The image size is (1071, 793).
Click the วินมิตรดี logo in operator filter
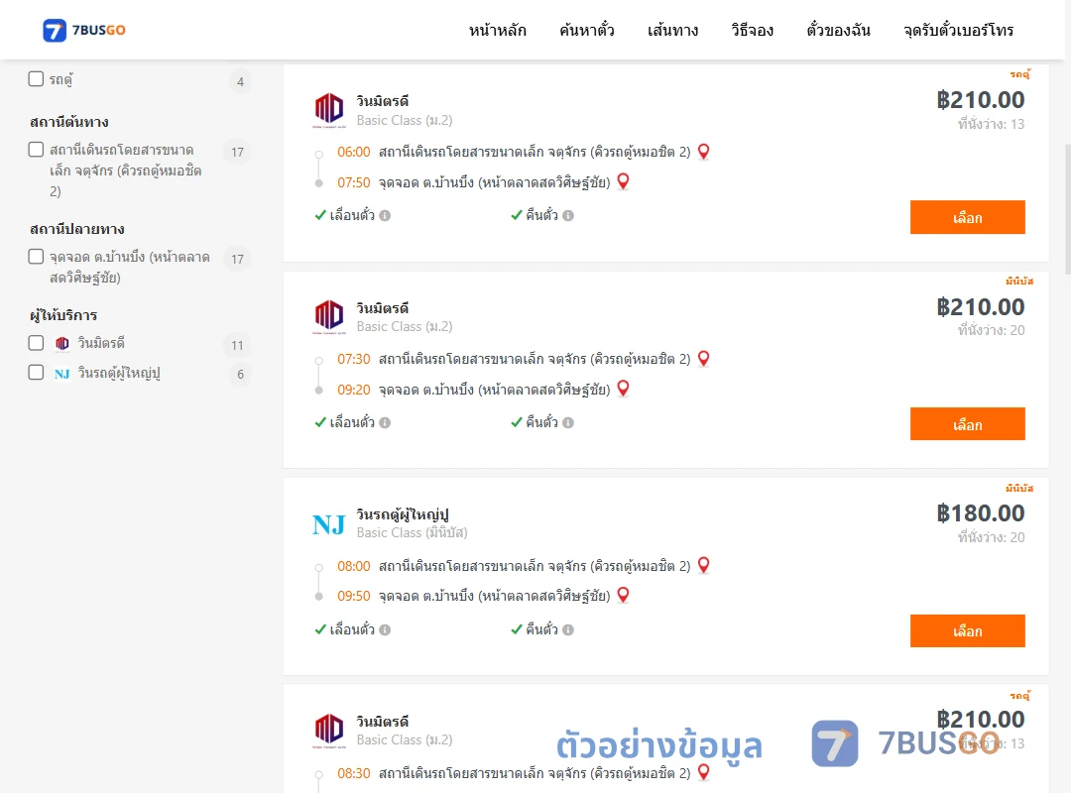pos(62,344)
